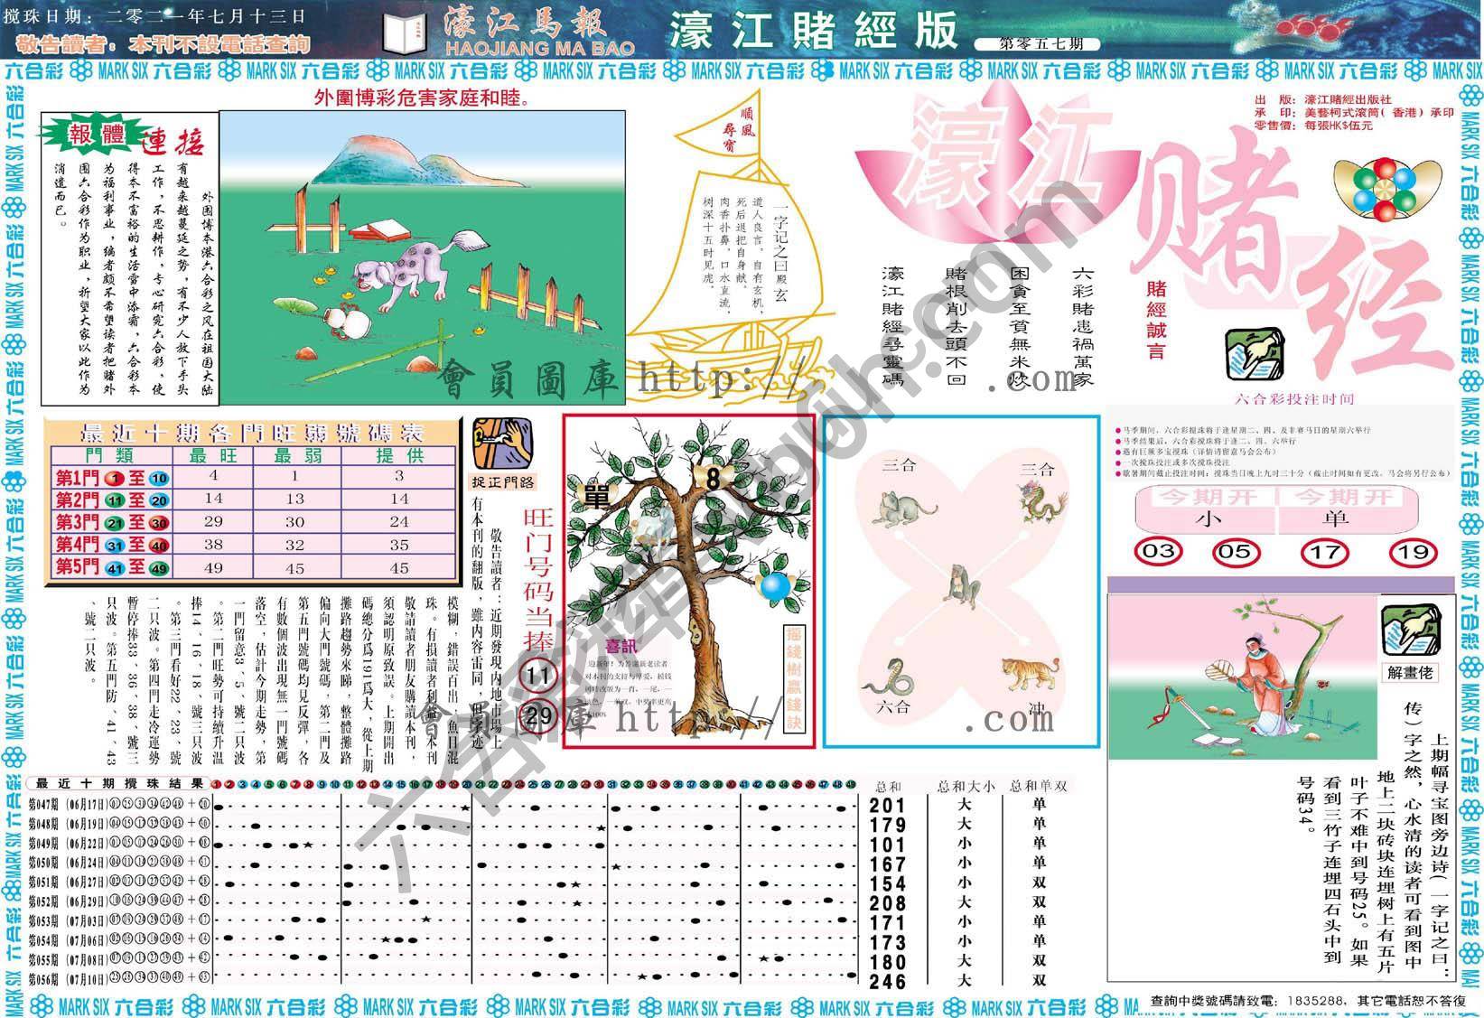Click the red-circled number 19
The height and width of the screenshot is (1018, 1484).
pos(1412,552)
